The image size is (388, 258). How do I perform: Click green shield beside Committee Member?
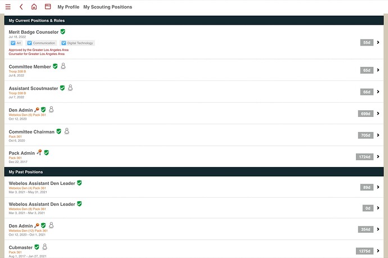coord(55,66)
